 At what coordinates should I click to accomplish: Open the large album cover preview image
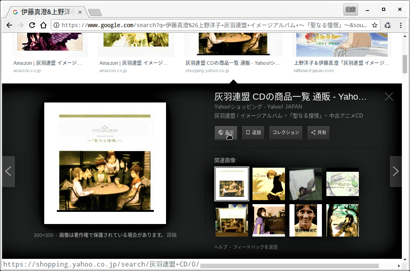105,163
